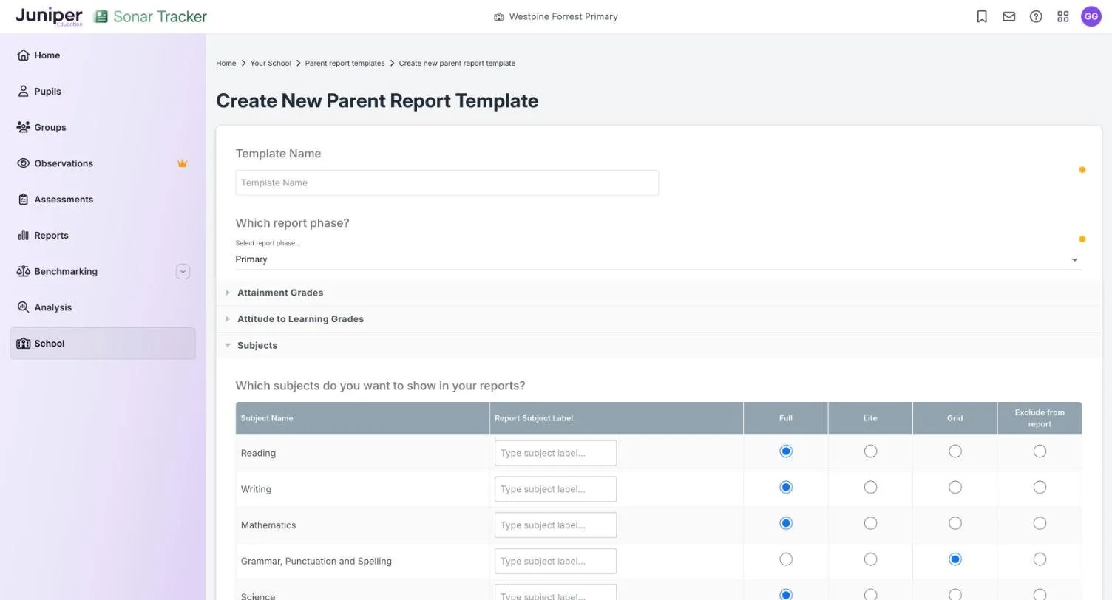Click the Juniper Education logo
1112x600 pixels.
pos(49,16)
